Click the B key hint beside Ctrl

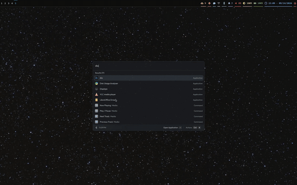pyautogui.click(x=199, y=128)
